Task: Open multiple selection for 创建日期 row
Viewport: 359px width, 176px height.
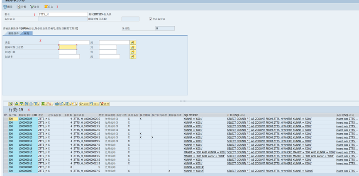Action: pyautogui.click(x=133, y=52)
